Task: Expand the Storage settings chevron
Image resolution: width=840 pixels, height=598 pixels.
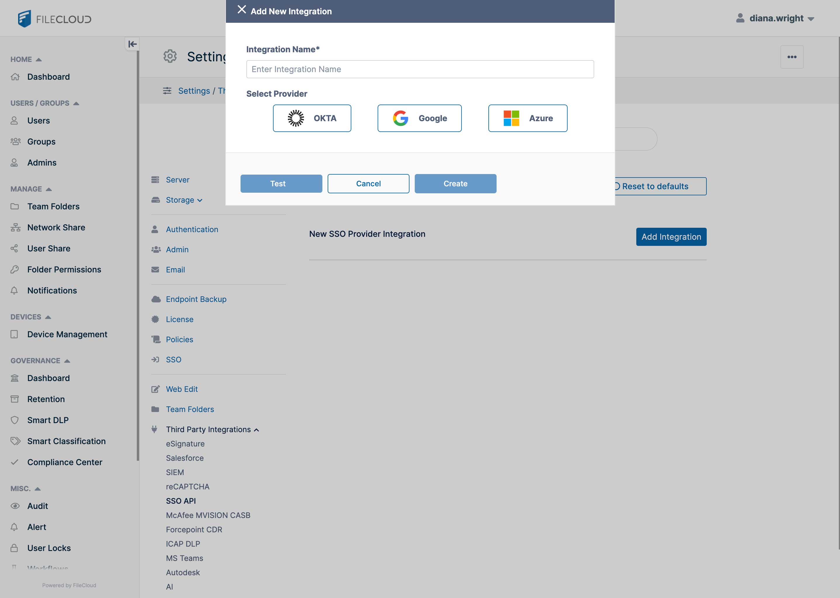Action: pyautogui.click(x=200, y=201)
